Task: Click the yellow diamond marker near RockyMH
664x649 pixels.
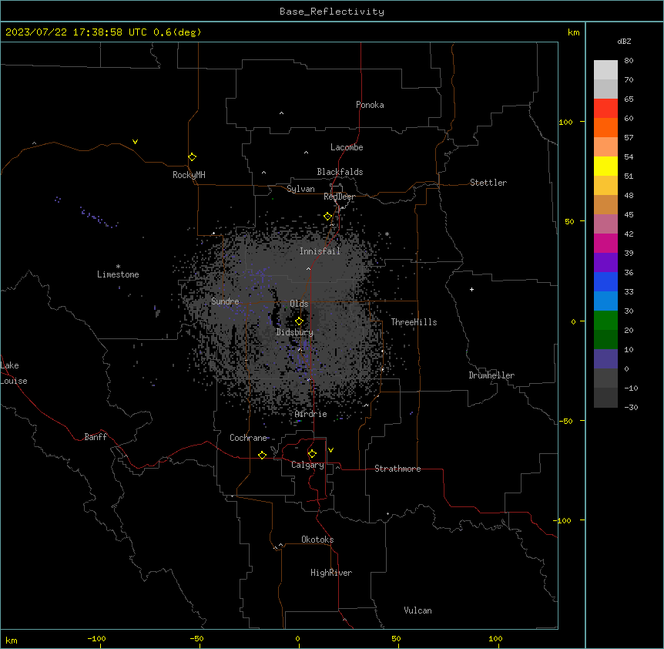Action: 193,157
